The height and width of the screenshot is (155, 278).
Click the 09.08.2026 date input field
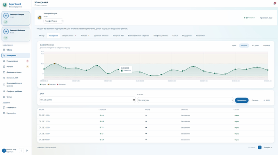click(88, 100)
